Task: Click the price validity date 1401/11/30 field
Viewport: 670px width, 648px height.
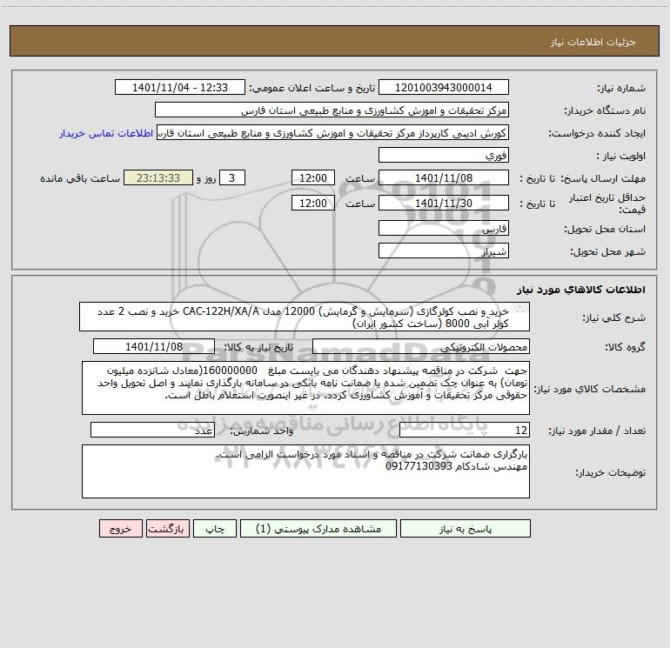Action: click(x=444, y=203)
